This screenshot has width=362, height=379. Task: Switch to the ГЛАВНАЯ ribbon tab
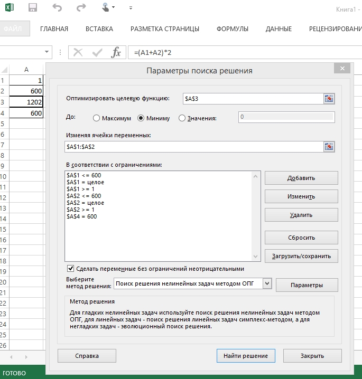tap(54, 29)
